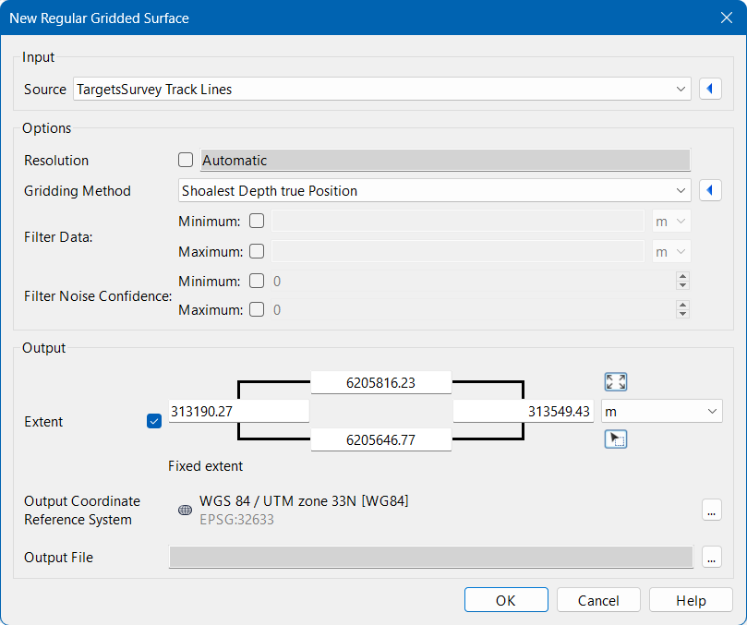Open coordinate reference system browse button

(x=711, y=510)
